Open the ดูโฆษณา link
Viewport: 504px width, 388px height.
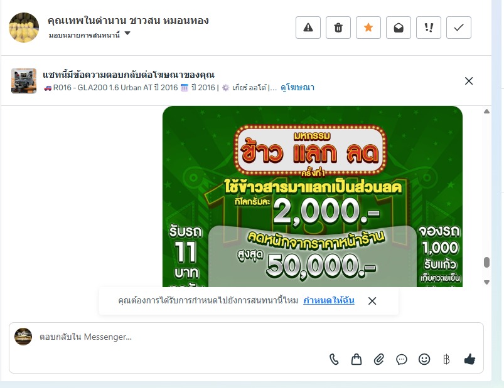298,88
